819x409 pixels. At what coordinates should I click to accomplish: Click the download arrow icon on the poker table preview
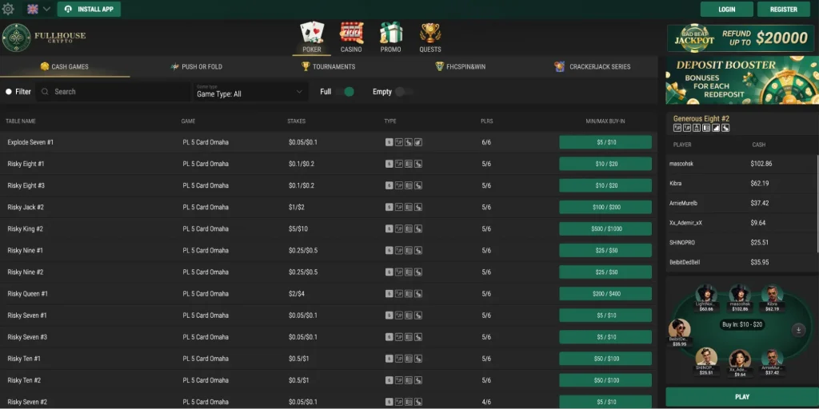point(797,329)
